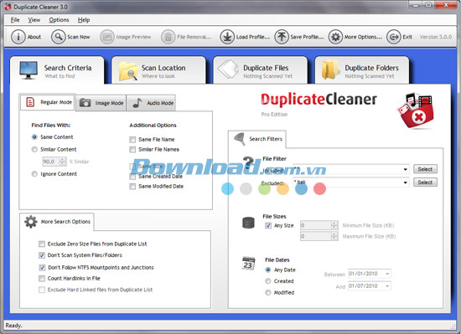
Task: Open Image Preview toolbar icon
Action: pos(107,37)
